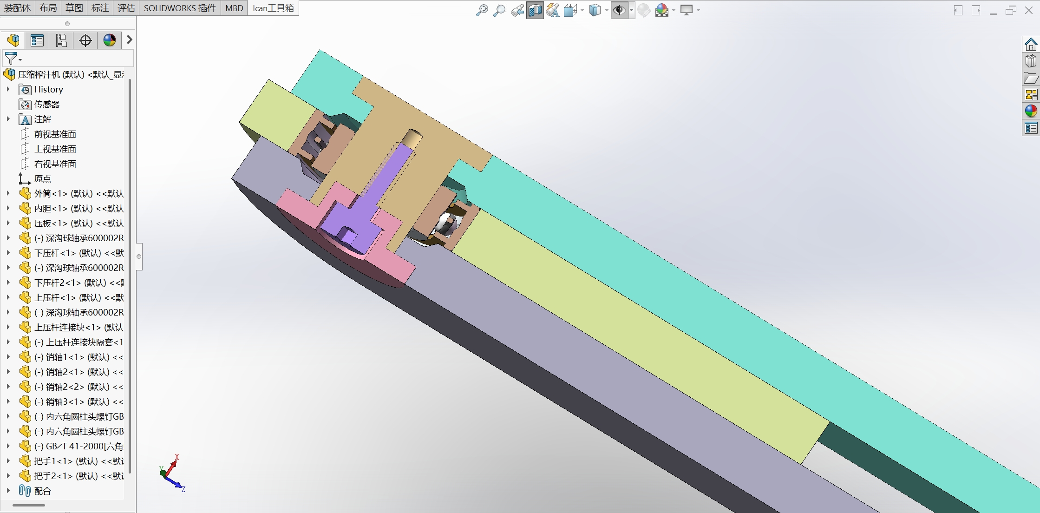
Task: Open the DimXpertManager crosshair tab
Action: tap(85, 40)
